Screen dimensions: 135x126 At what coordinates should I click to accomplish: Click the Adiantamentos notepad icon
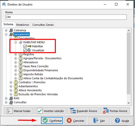(x=16, y=86)
